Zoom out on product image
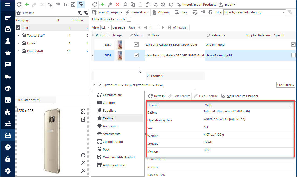 click(83, 171)
